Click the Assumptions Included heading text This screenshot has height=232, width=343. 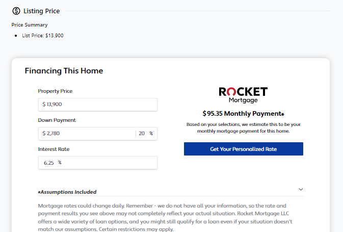click(x=67, y=192)
